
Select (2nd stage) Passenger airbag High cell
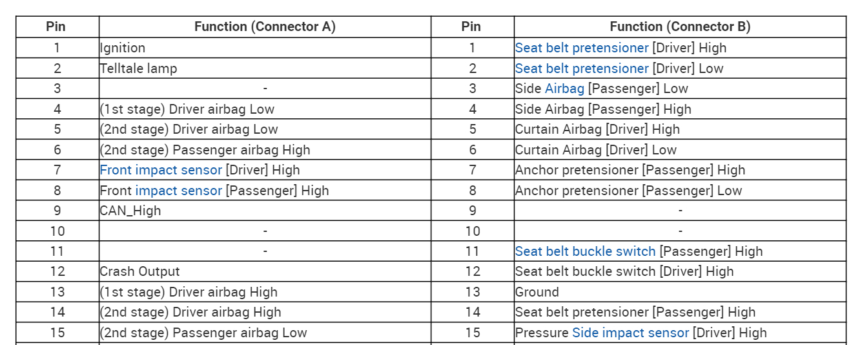205,150
